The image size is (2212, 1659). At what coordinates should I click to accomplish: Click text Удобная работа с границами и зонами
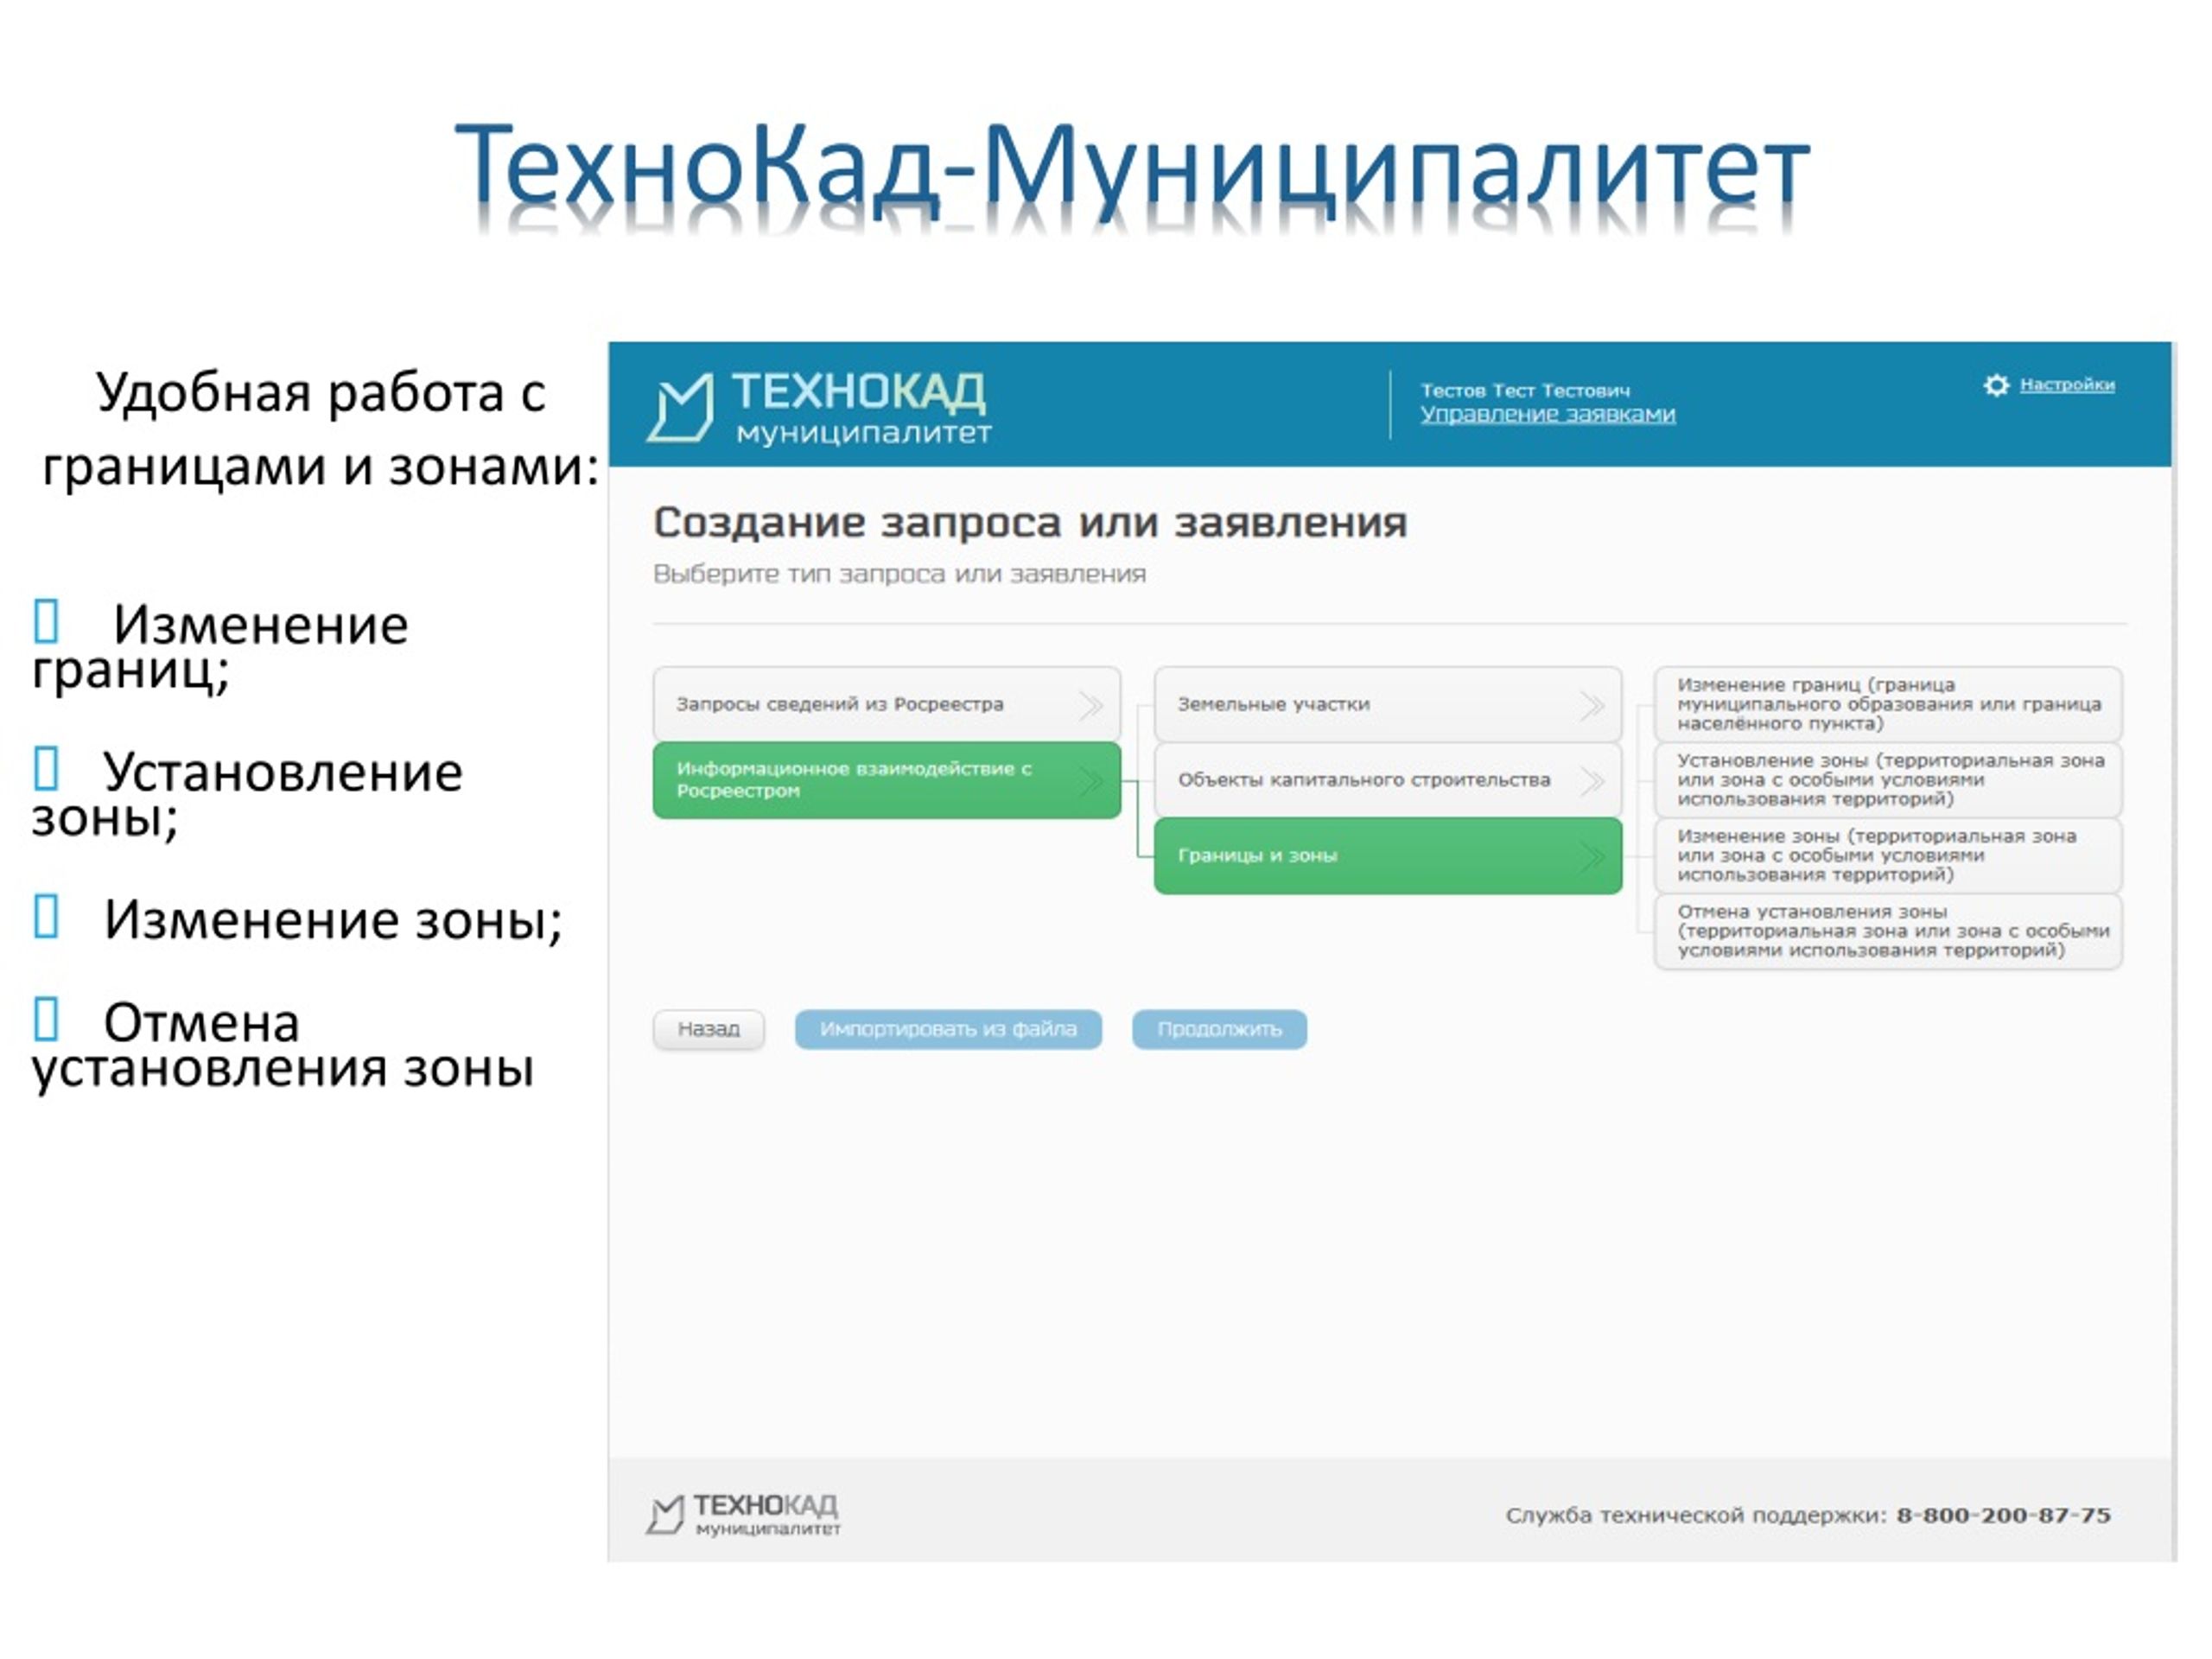(320, 429)
